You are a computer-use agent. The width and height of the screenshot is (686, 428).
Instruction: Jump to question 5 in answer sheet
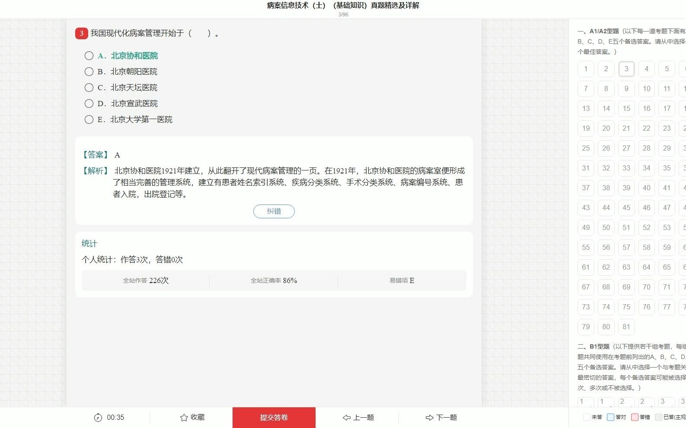pyautogui.click(x=667, y=69)
